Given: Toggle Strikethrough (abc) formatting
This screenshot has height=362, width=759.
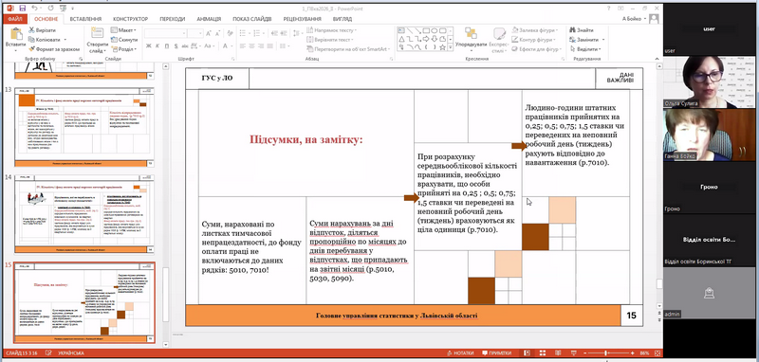Looking at the screenshot, I should (x=186, y=45).
